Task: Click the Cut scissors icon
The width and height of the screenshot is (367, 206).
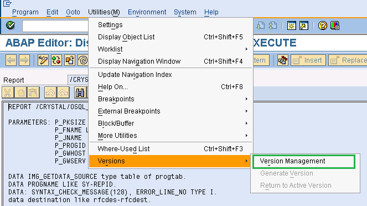Action: [8, 92]
